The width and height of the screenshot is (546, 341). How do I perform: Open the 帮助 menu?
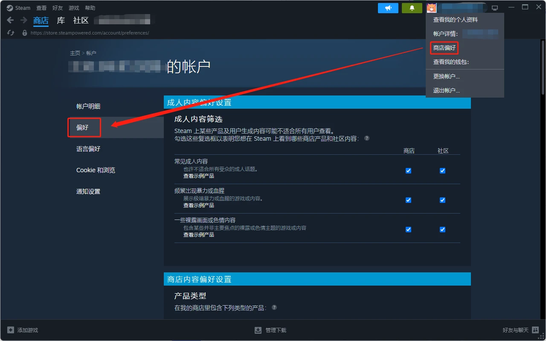[90, 8]
